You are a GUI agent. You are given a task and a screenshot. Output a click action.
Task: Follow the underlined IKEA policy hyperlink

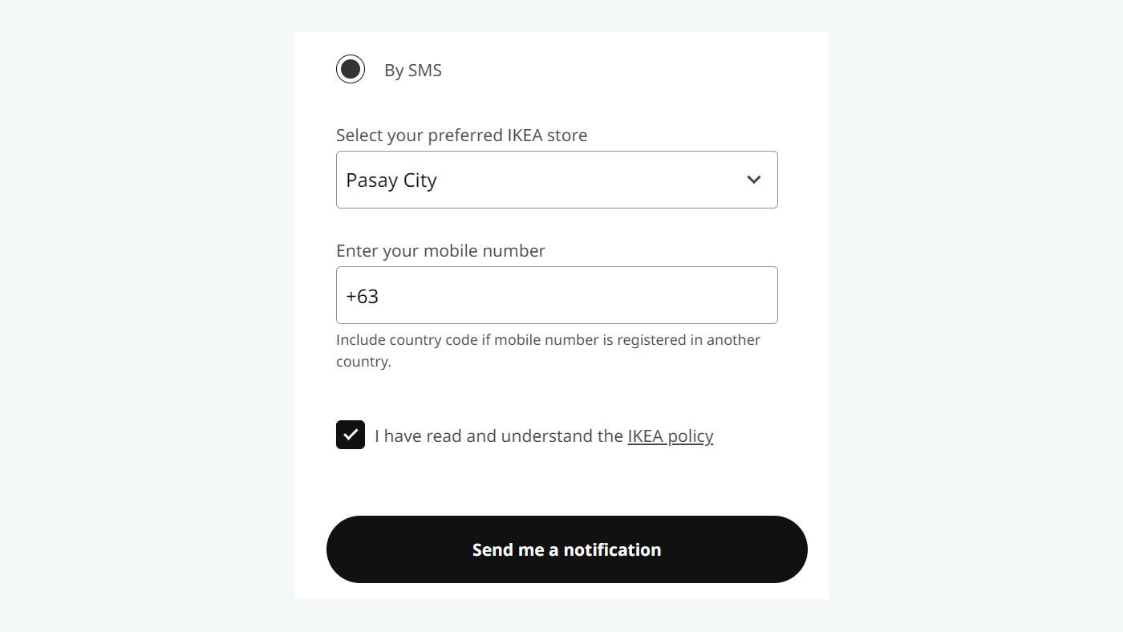pyautogui.click(x=670, y=436)
